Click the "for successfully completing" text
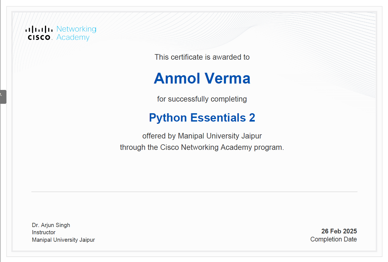Viewport: 388px width, 262px height. (202, 99)
